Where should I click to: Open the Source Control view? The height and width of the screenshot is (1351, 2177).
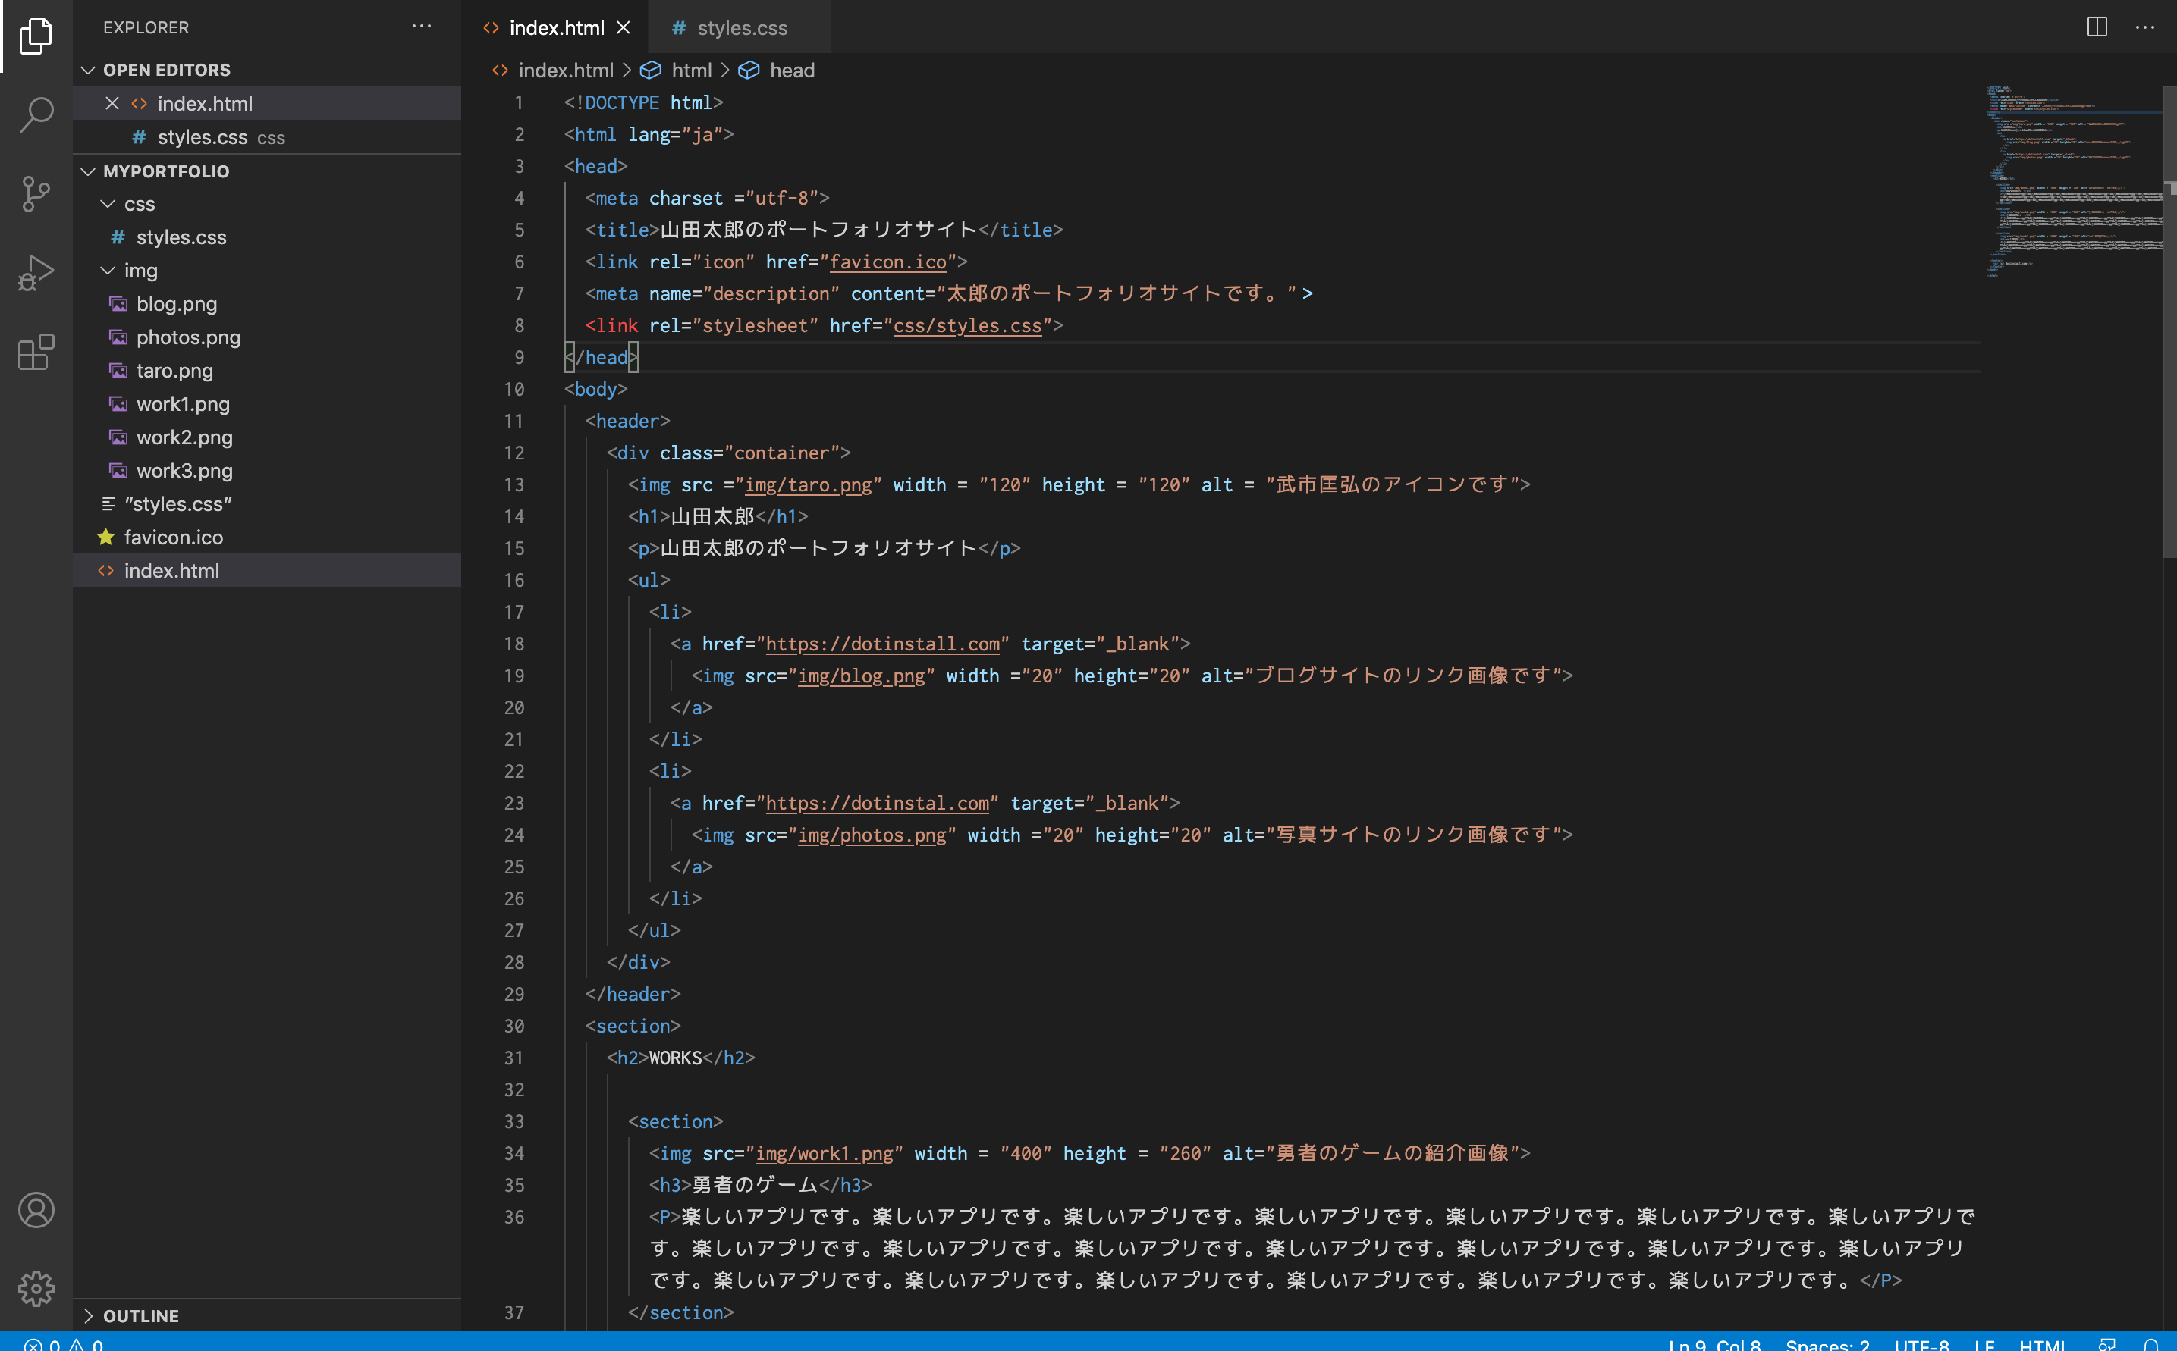pos(36,193)
